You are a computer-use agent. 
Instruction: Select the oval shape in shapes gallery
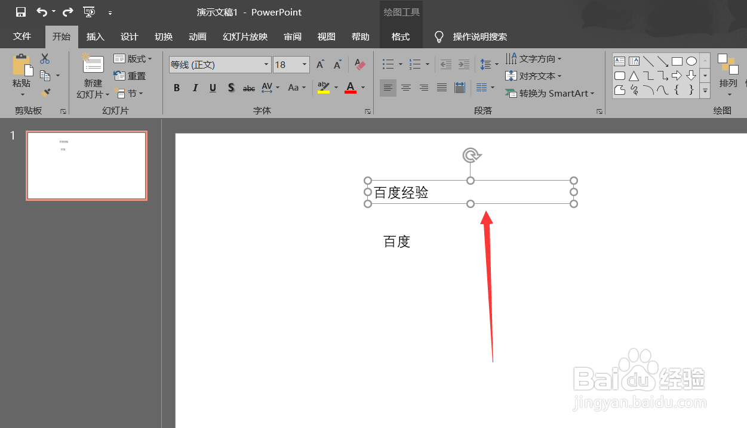coord(691,61)
